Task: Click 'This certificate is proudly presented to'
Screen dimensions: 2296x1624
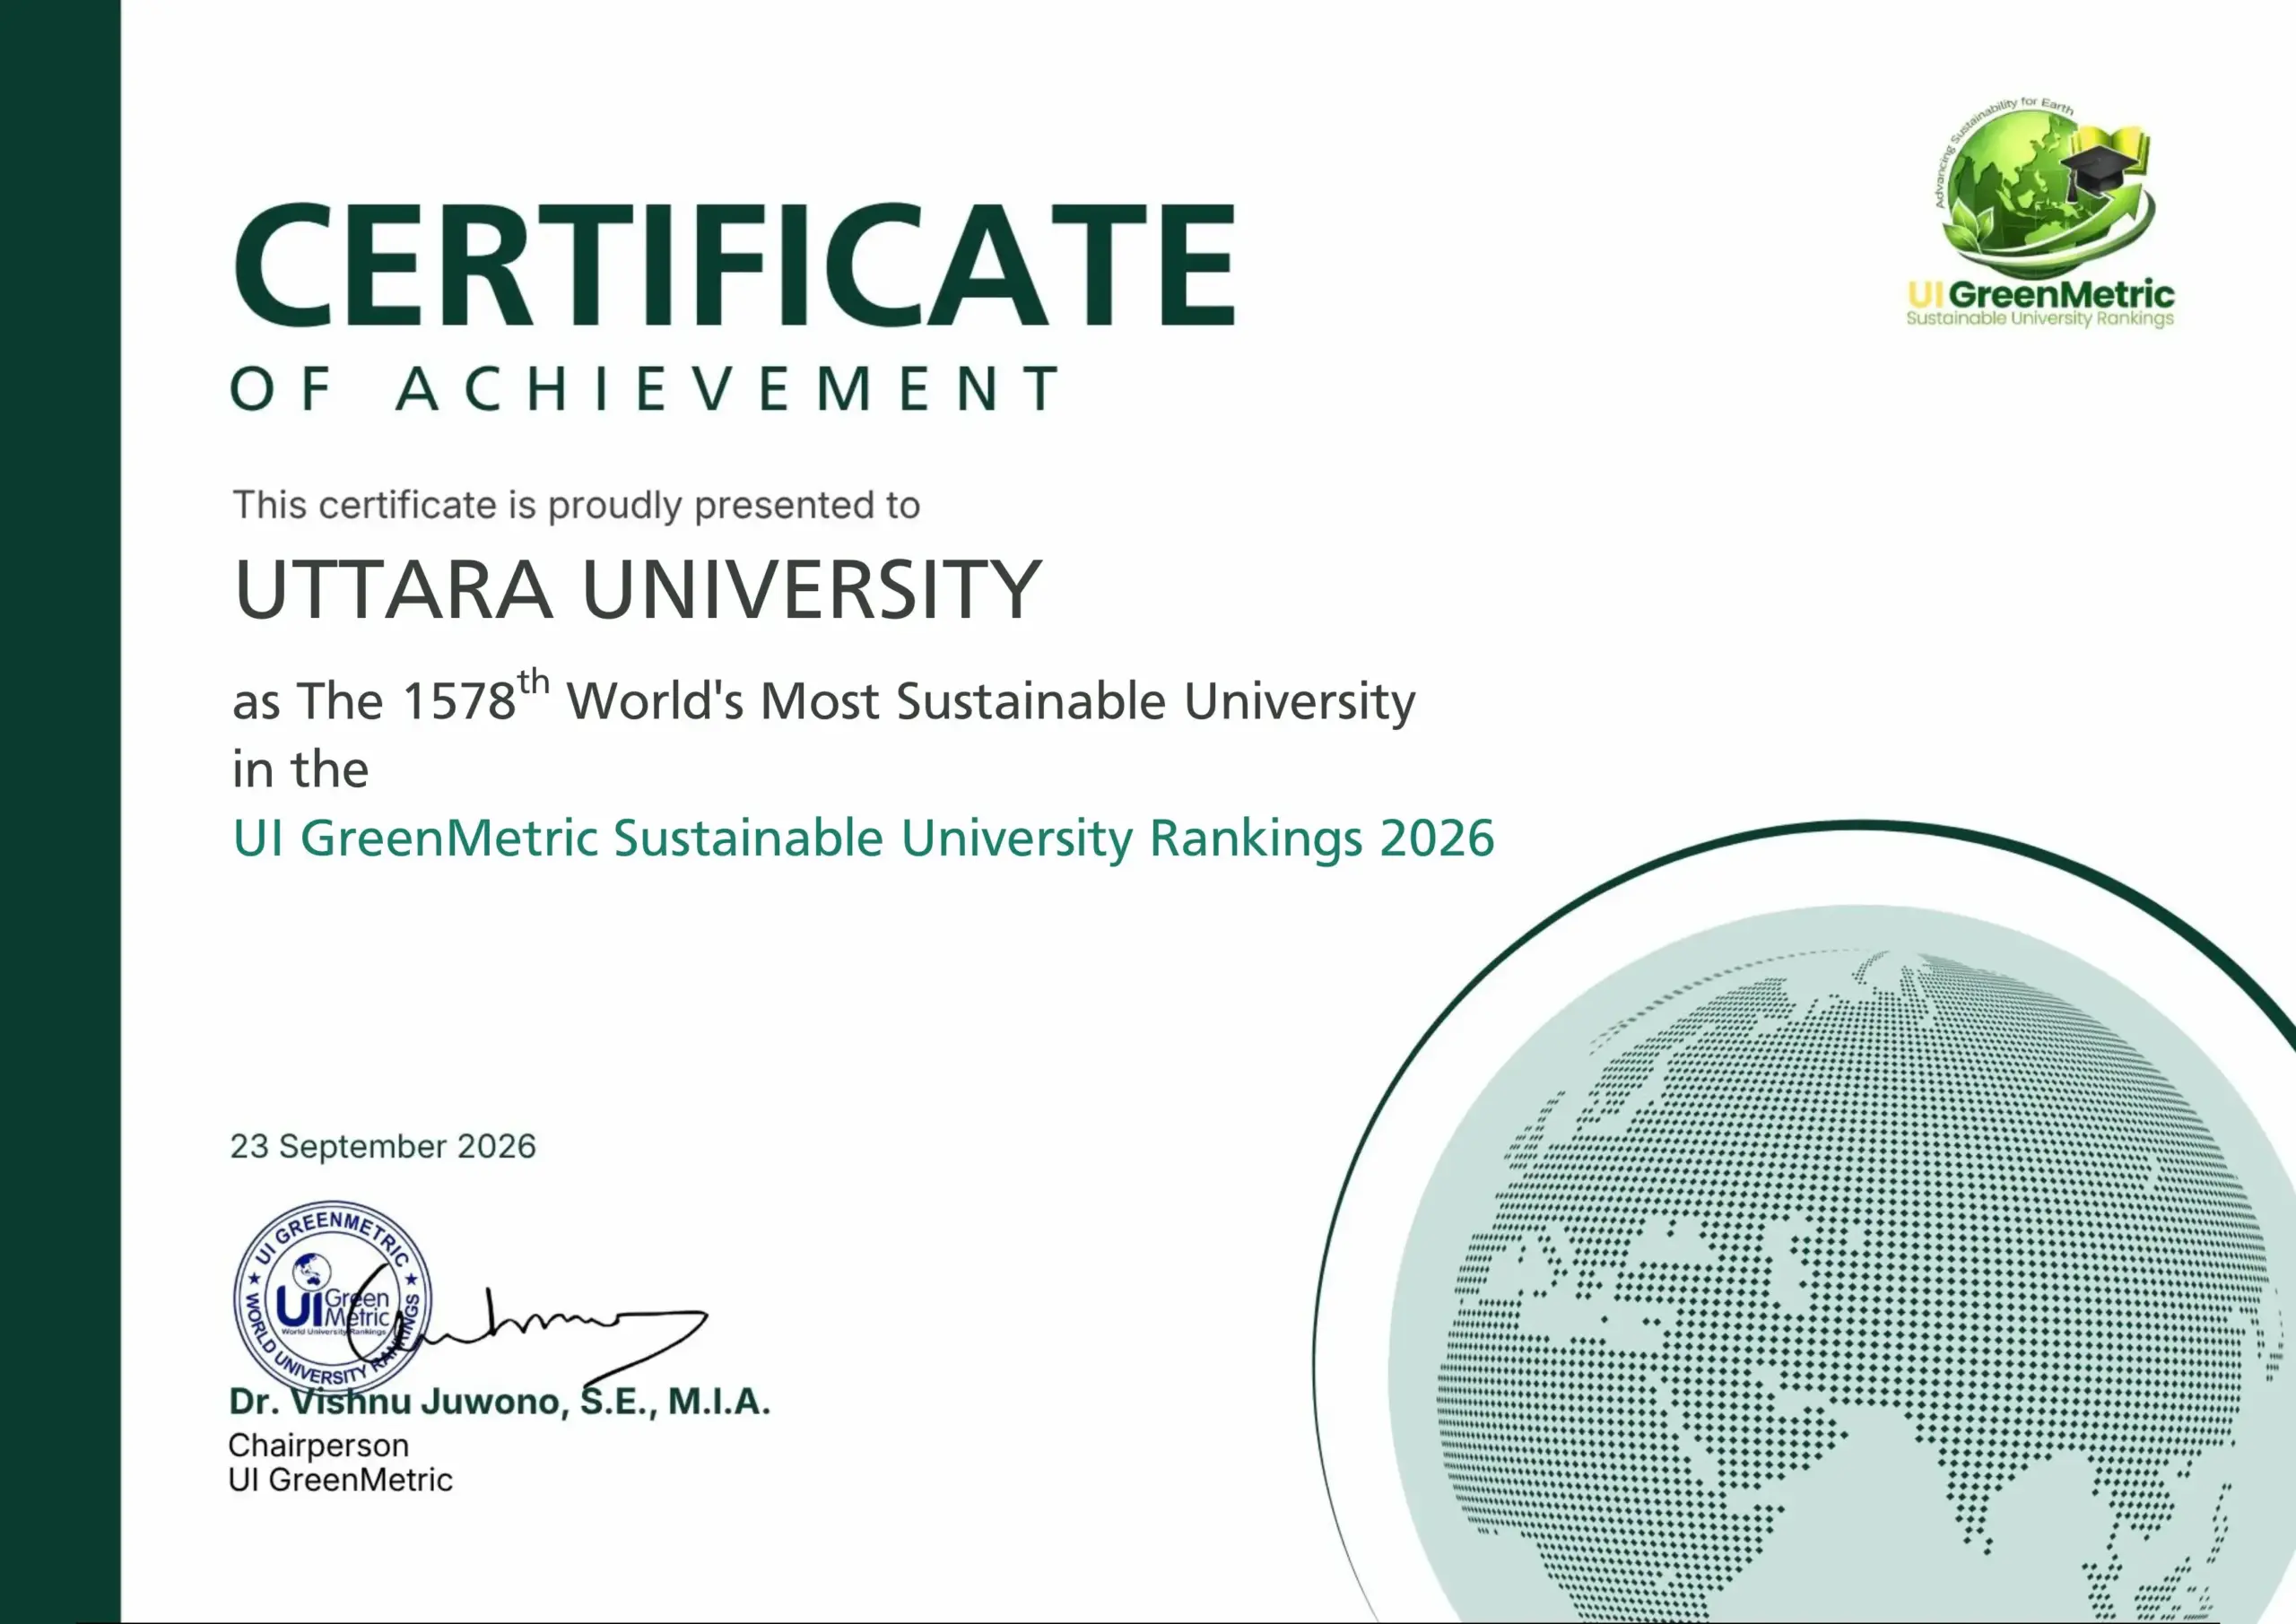Action: [x=576, y=505]
